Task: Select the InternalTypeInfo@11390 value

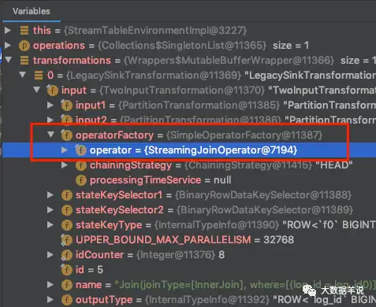Action: tap(217, 225)
